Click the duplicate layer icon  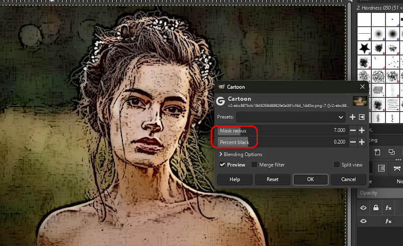pos(392,152)
